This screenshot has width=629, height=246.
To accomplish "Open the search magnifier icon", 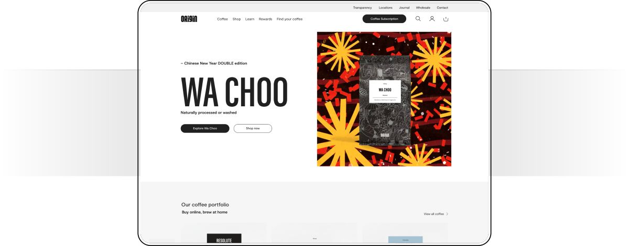I will pyautogui.click(x=418, y=19).
